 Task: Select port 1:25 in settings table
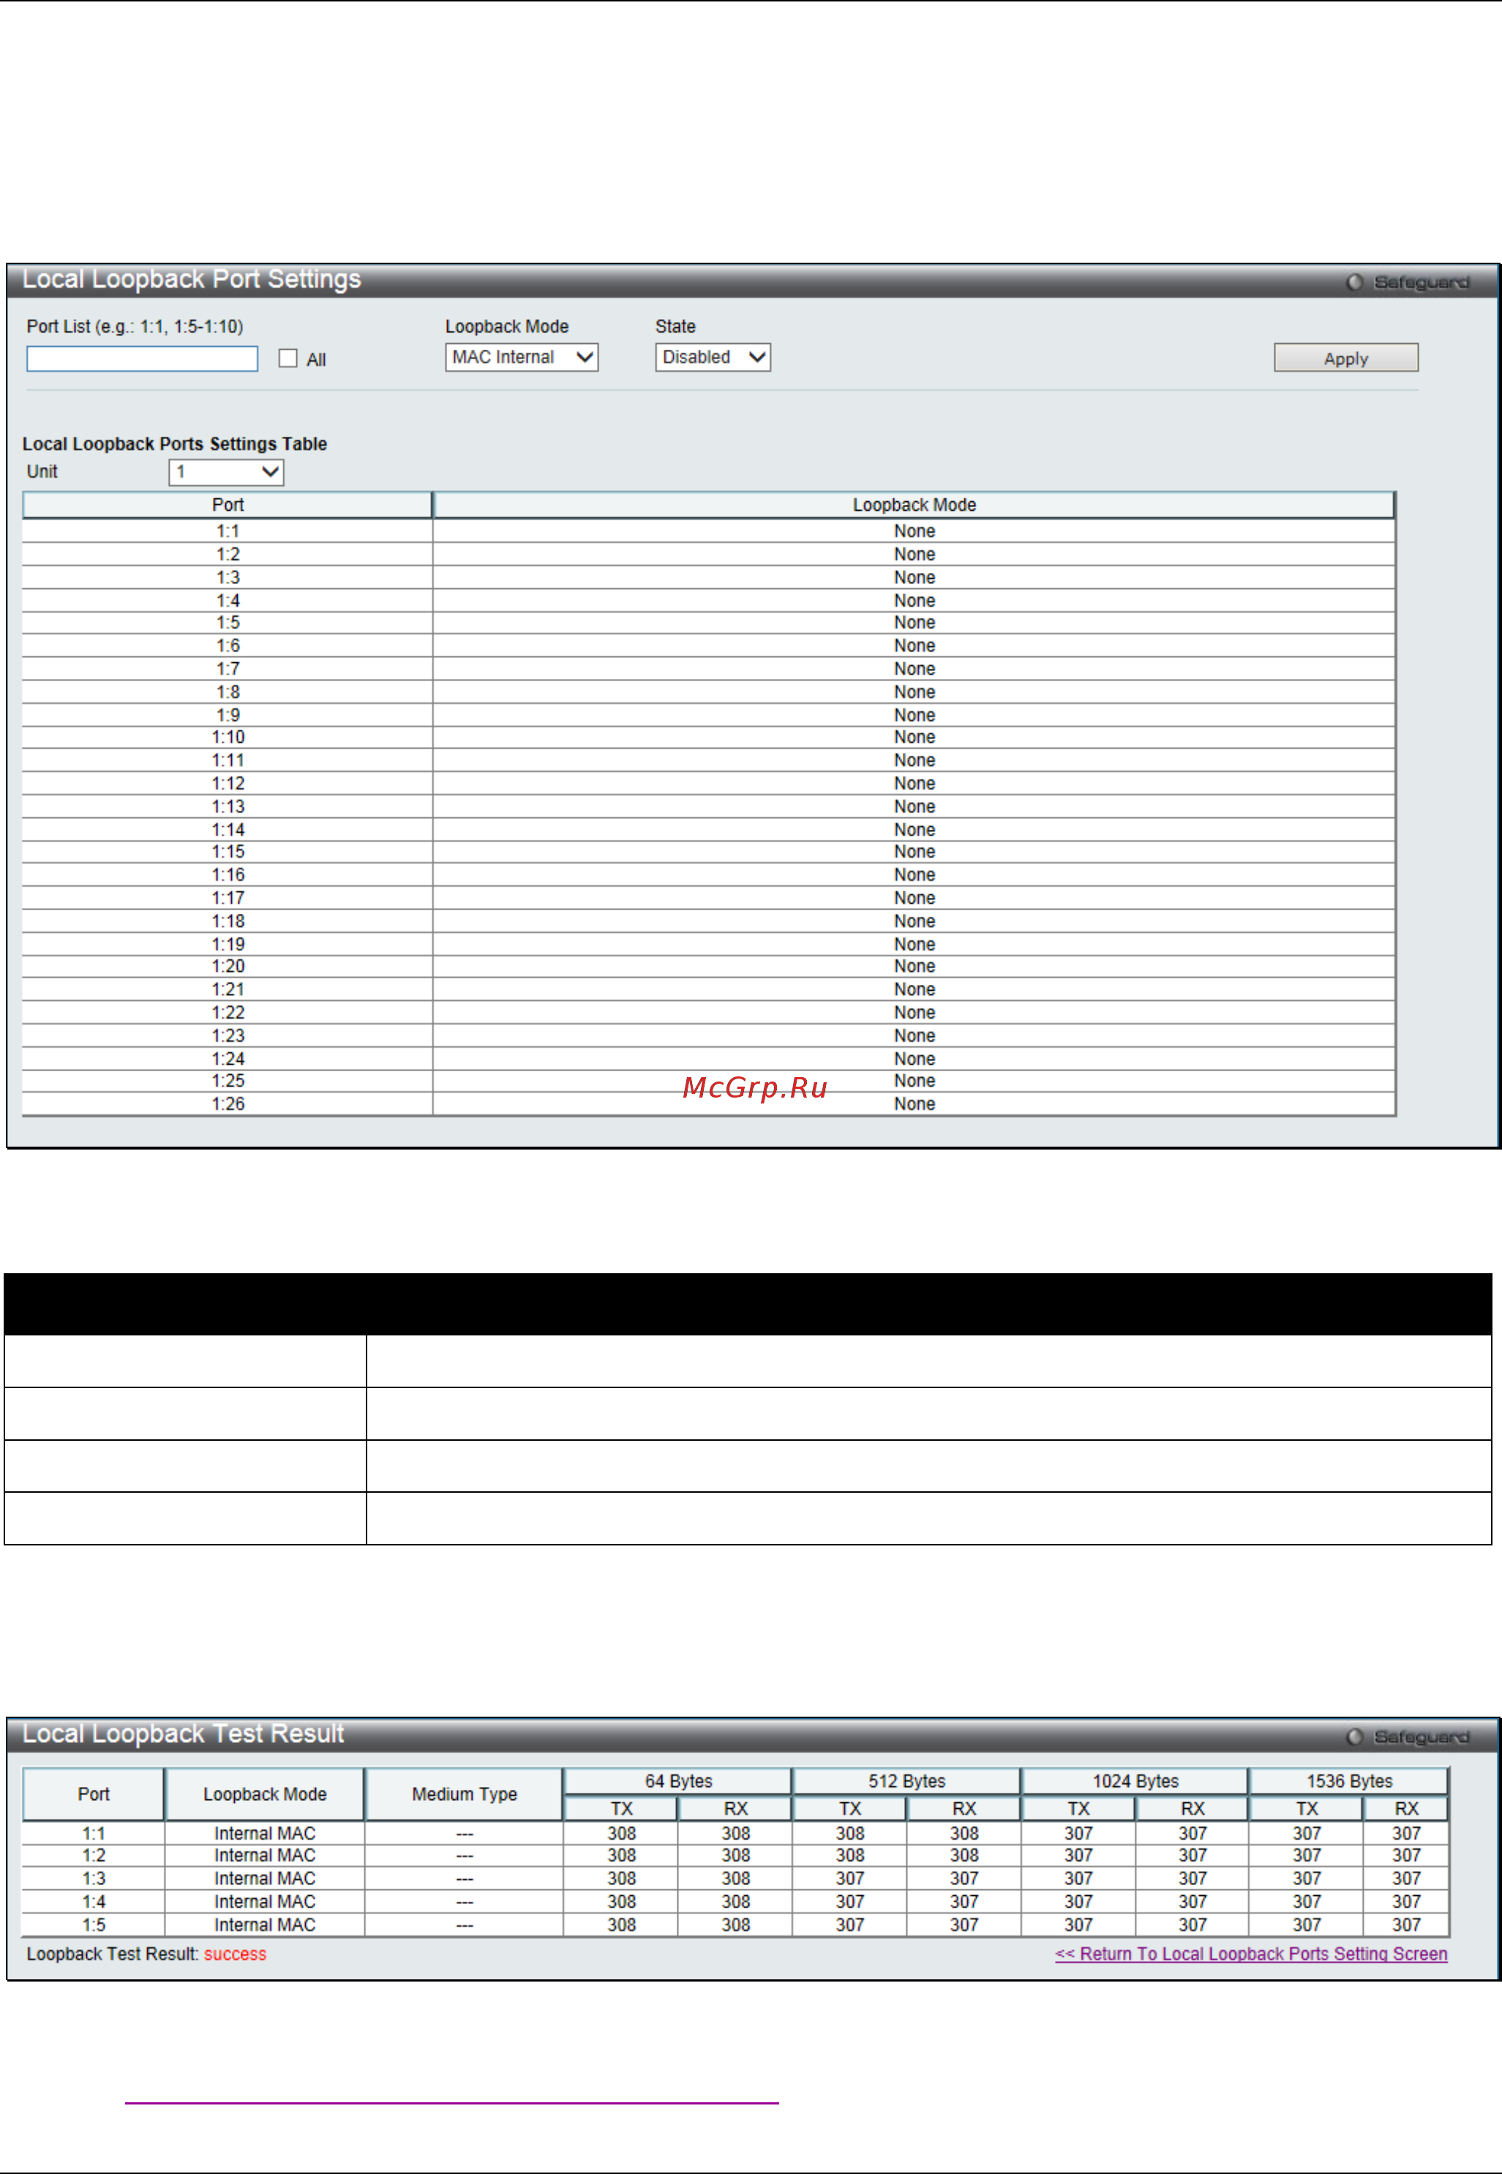[x=228, y=1080]
